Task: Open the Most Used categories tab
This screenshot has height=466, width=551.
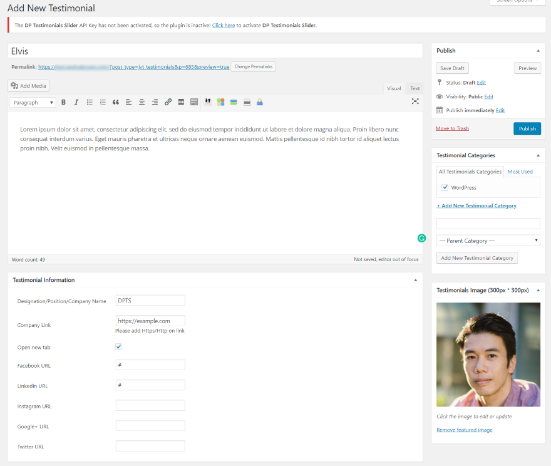Action: point(520,172)
